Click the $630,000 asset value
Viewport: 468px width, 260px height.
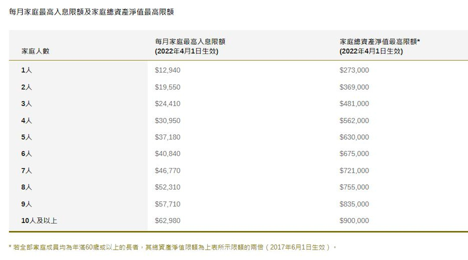pyautogui.click(x=354, y=137)
